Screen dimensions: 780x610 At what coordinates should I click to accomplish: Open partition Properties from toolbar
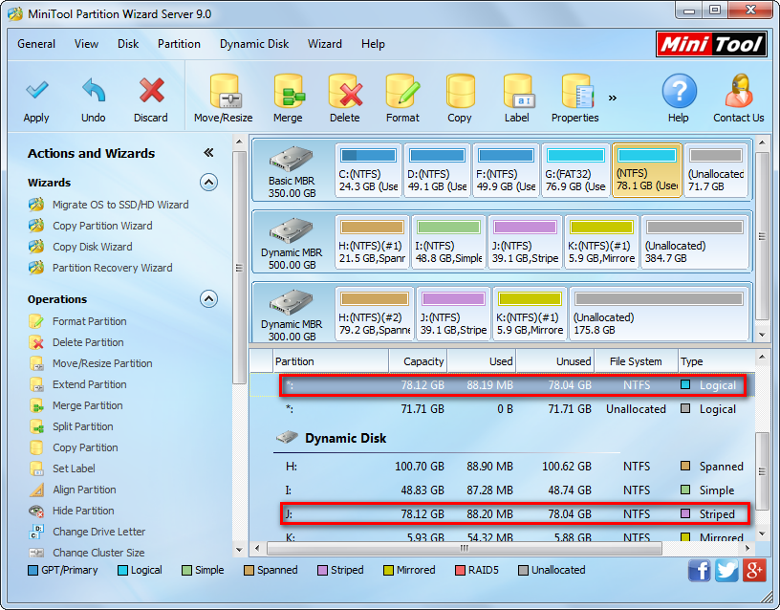[577, 91]
